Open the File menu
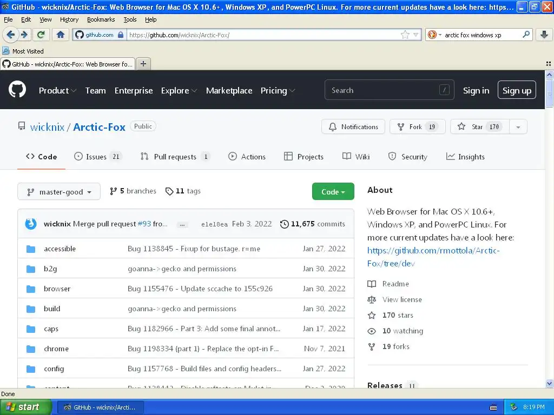 (x=8, y=20)
